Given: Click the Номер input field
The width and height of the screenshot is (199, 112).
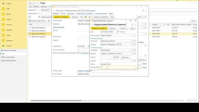Looking at the screenshot, I should point(131,32).
